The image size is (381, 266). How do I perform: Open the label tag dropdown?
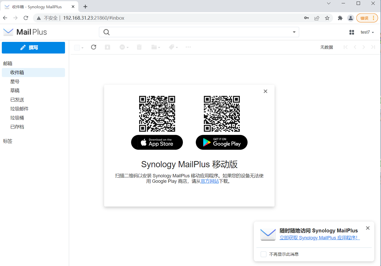173,47
